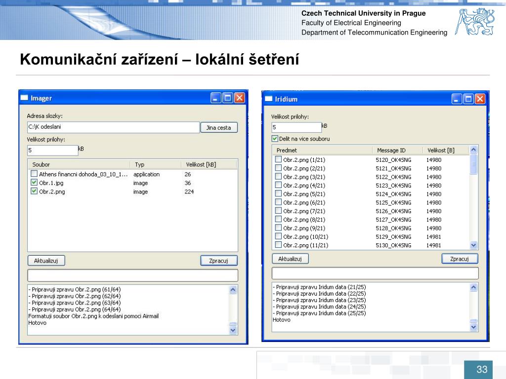Click the Iridium message list scrollbar thumb
The width and height of the screenshot is (506, 379).
tap(473, 164)
